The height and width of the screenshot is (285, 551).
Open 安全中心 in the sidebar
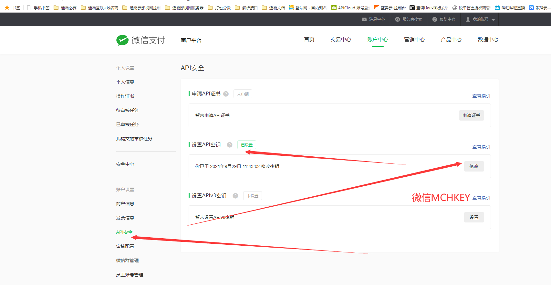tap(125, 164)
